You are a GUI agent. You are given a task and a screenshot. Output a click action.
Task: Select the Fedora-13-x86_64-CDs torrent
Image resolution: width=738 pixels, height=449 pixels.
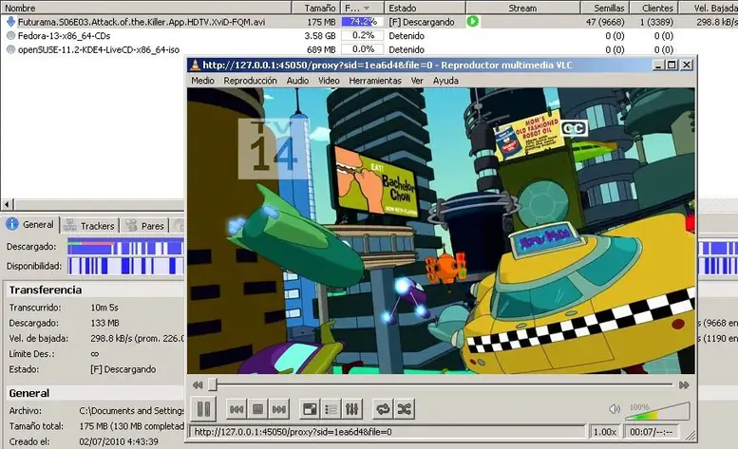pos(64,36)
